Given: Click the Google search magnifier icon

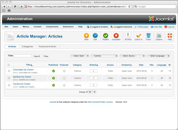Looking at the screenshot, I should click(136, 7).
